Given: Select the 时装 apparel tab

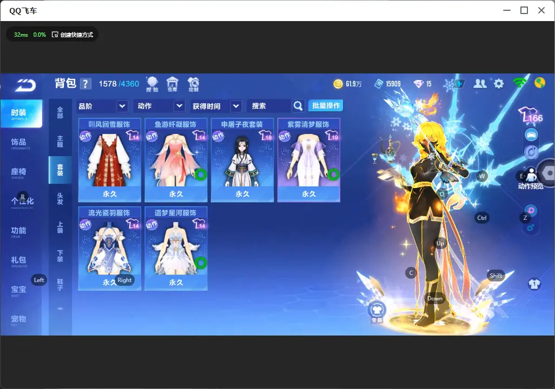Looking at the screenshot, I should [x=21, y=113].
